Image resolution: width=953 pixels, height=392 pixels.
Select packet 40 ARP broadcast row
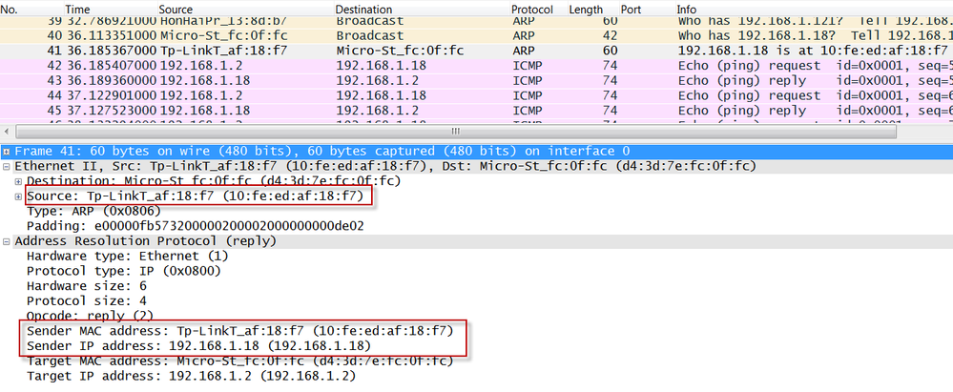coord(477,36)
